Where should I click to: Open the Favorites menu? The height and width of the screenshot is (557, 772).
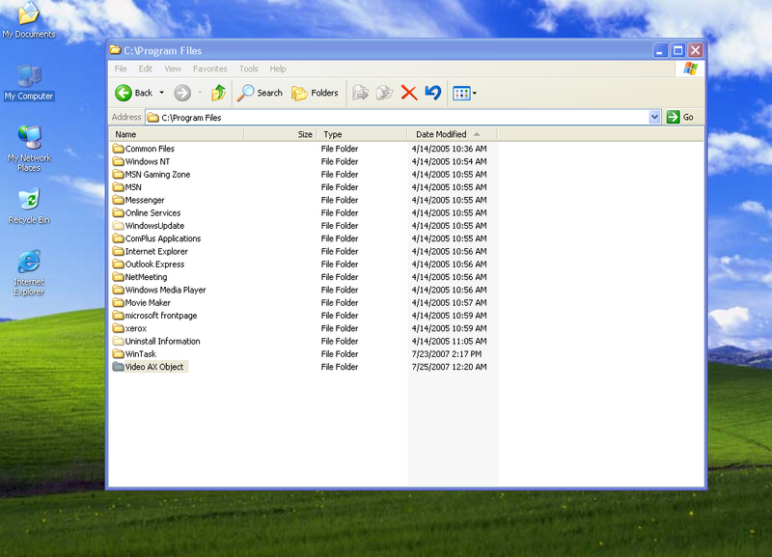210,69
